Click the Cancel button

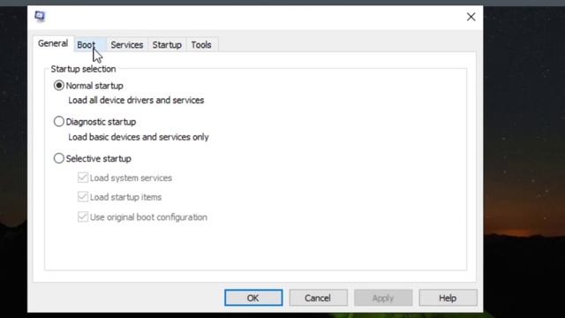click(x=318, y=298)
